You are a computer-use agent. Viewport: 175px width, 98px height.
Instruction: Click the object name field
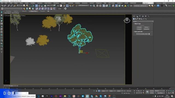(142, 34)
